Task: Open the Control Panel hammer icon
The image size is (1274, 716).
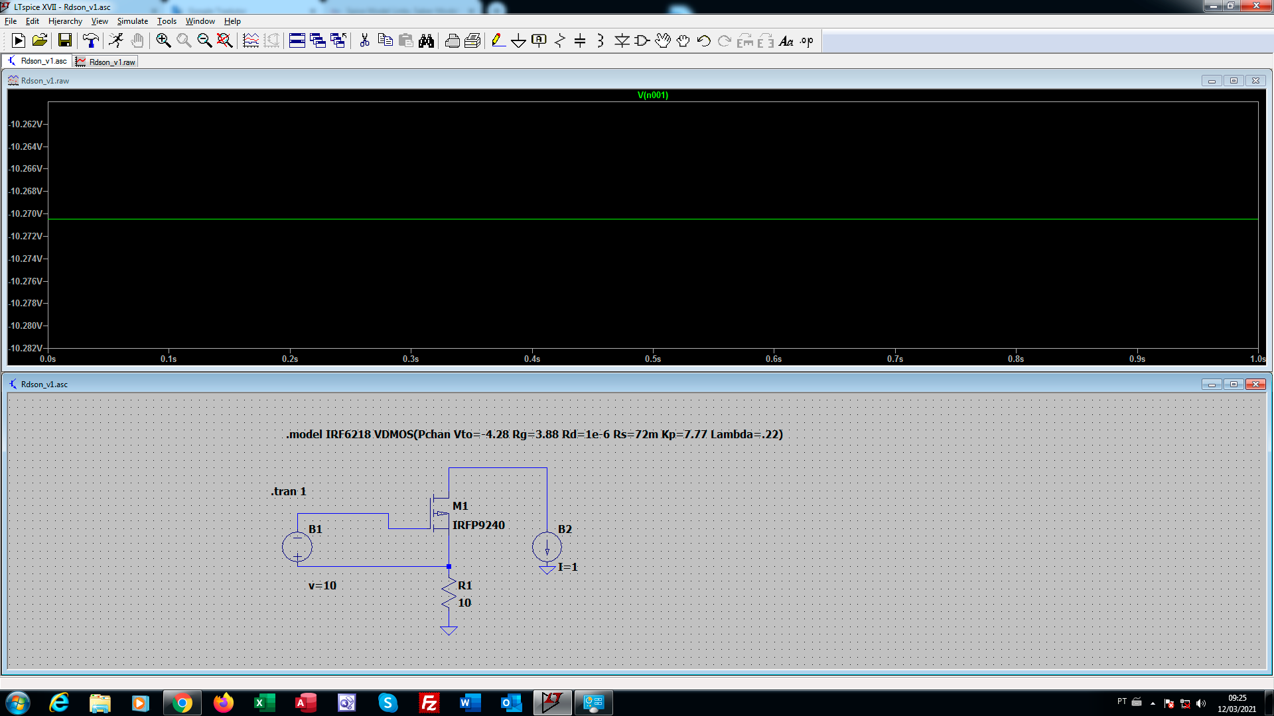Action: (x=91, y=41)
